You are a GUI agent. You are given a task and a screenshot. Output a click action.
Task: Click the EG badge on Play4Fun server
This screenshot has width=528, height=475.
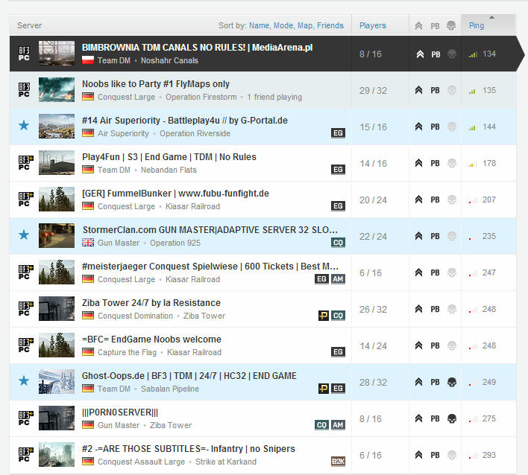pyautogui.click(x=338, y=170)
